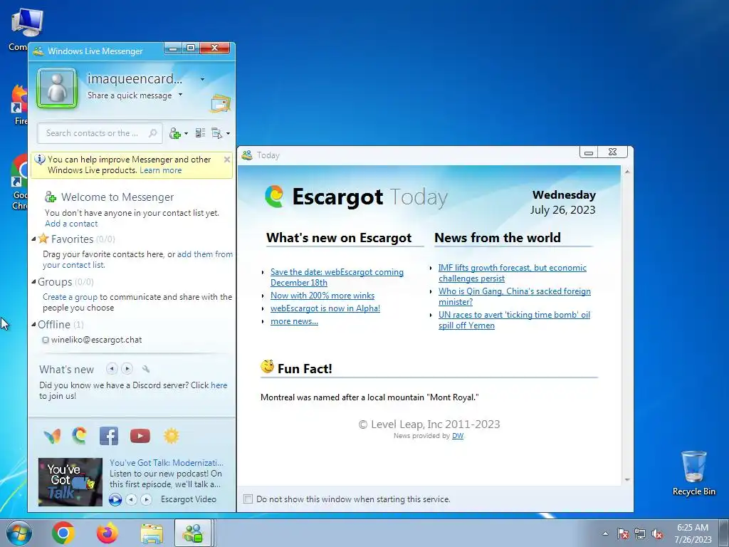Play the Escargot Video podcast
The width and height of the screenshot is (729, 547).
[x=115, y=499]
